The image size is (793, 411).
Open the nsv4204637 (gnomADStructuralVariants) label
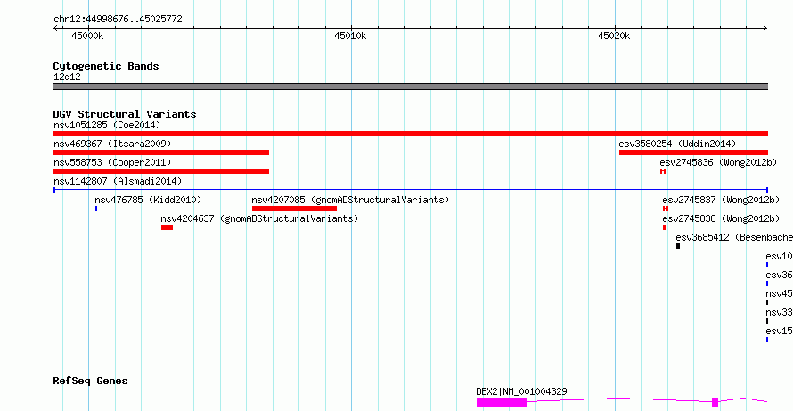click(x=259, y=218)
